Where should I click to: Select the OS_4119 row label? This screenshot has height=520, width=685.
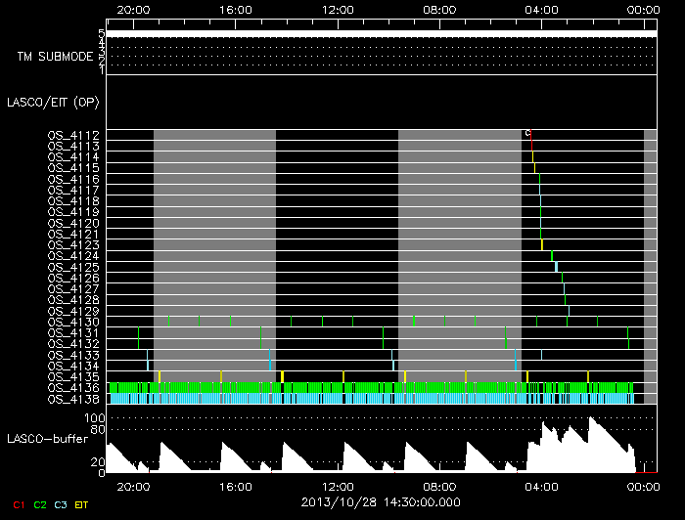[73, 212]
